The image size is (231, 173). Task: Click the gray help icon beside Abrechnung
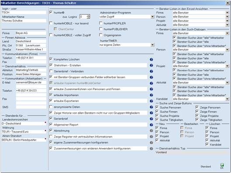[151, 131]
